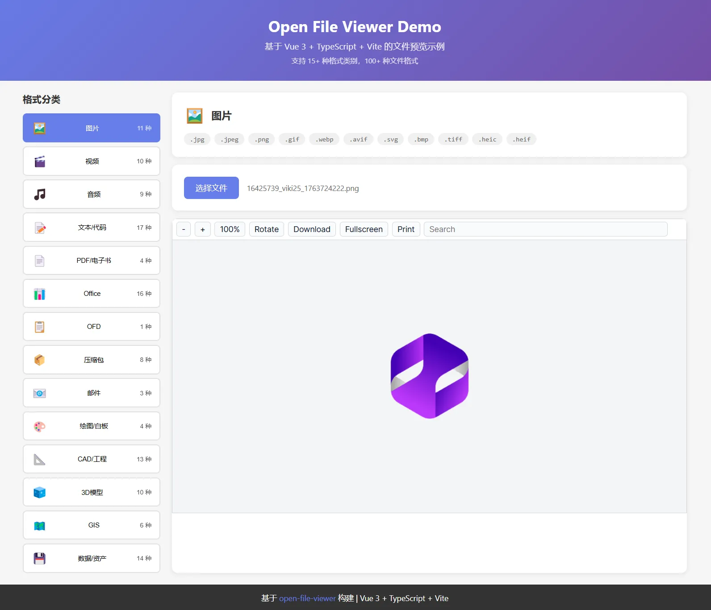
Task: Click the clipboard icon for OFD
Action: (x=40, y=327)
